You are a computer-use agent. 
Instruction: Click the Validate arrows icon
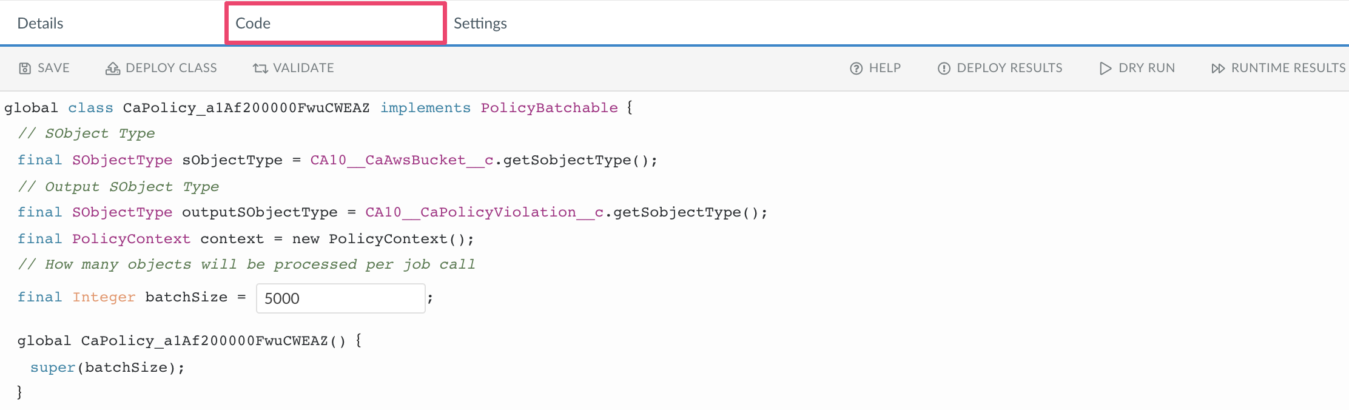click(x=260, y=69)
